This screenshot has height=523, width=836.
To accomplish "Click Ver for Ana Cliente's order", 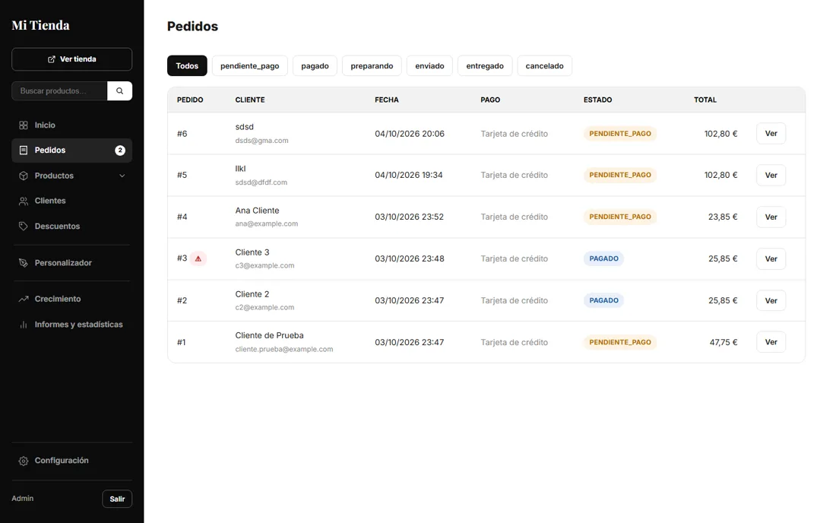I will coord(771,217).
